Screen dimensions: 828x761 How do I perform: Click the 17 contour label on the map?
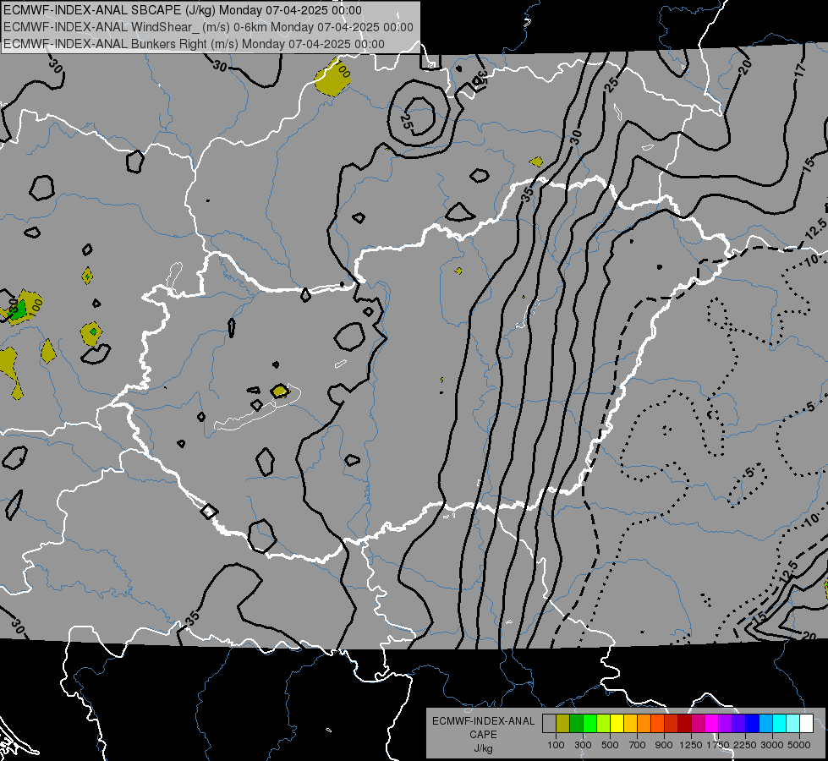[801, 68]
